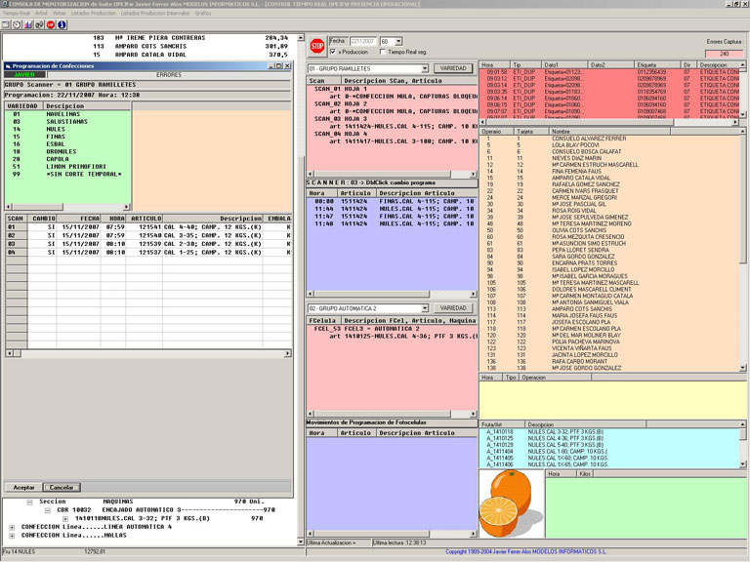Screen dimensions: 750x562
Task: Select variety 99 SIN CORTE TEMPORAL
Action: tap(67, 175)
